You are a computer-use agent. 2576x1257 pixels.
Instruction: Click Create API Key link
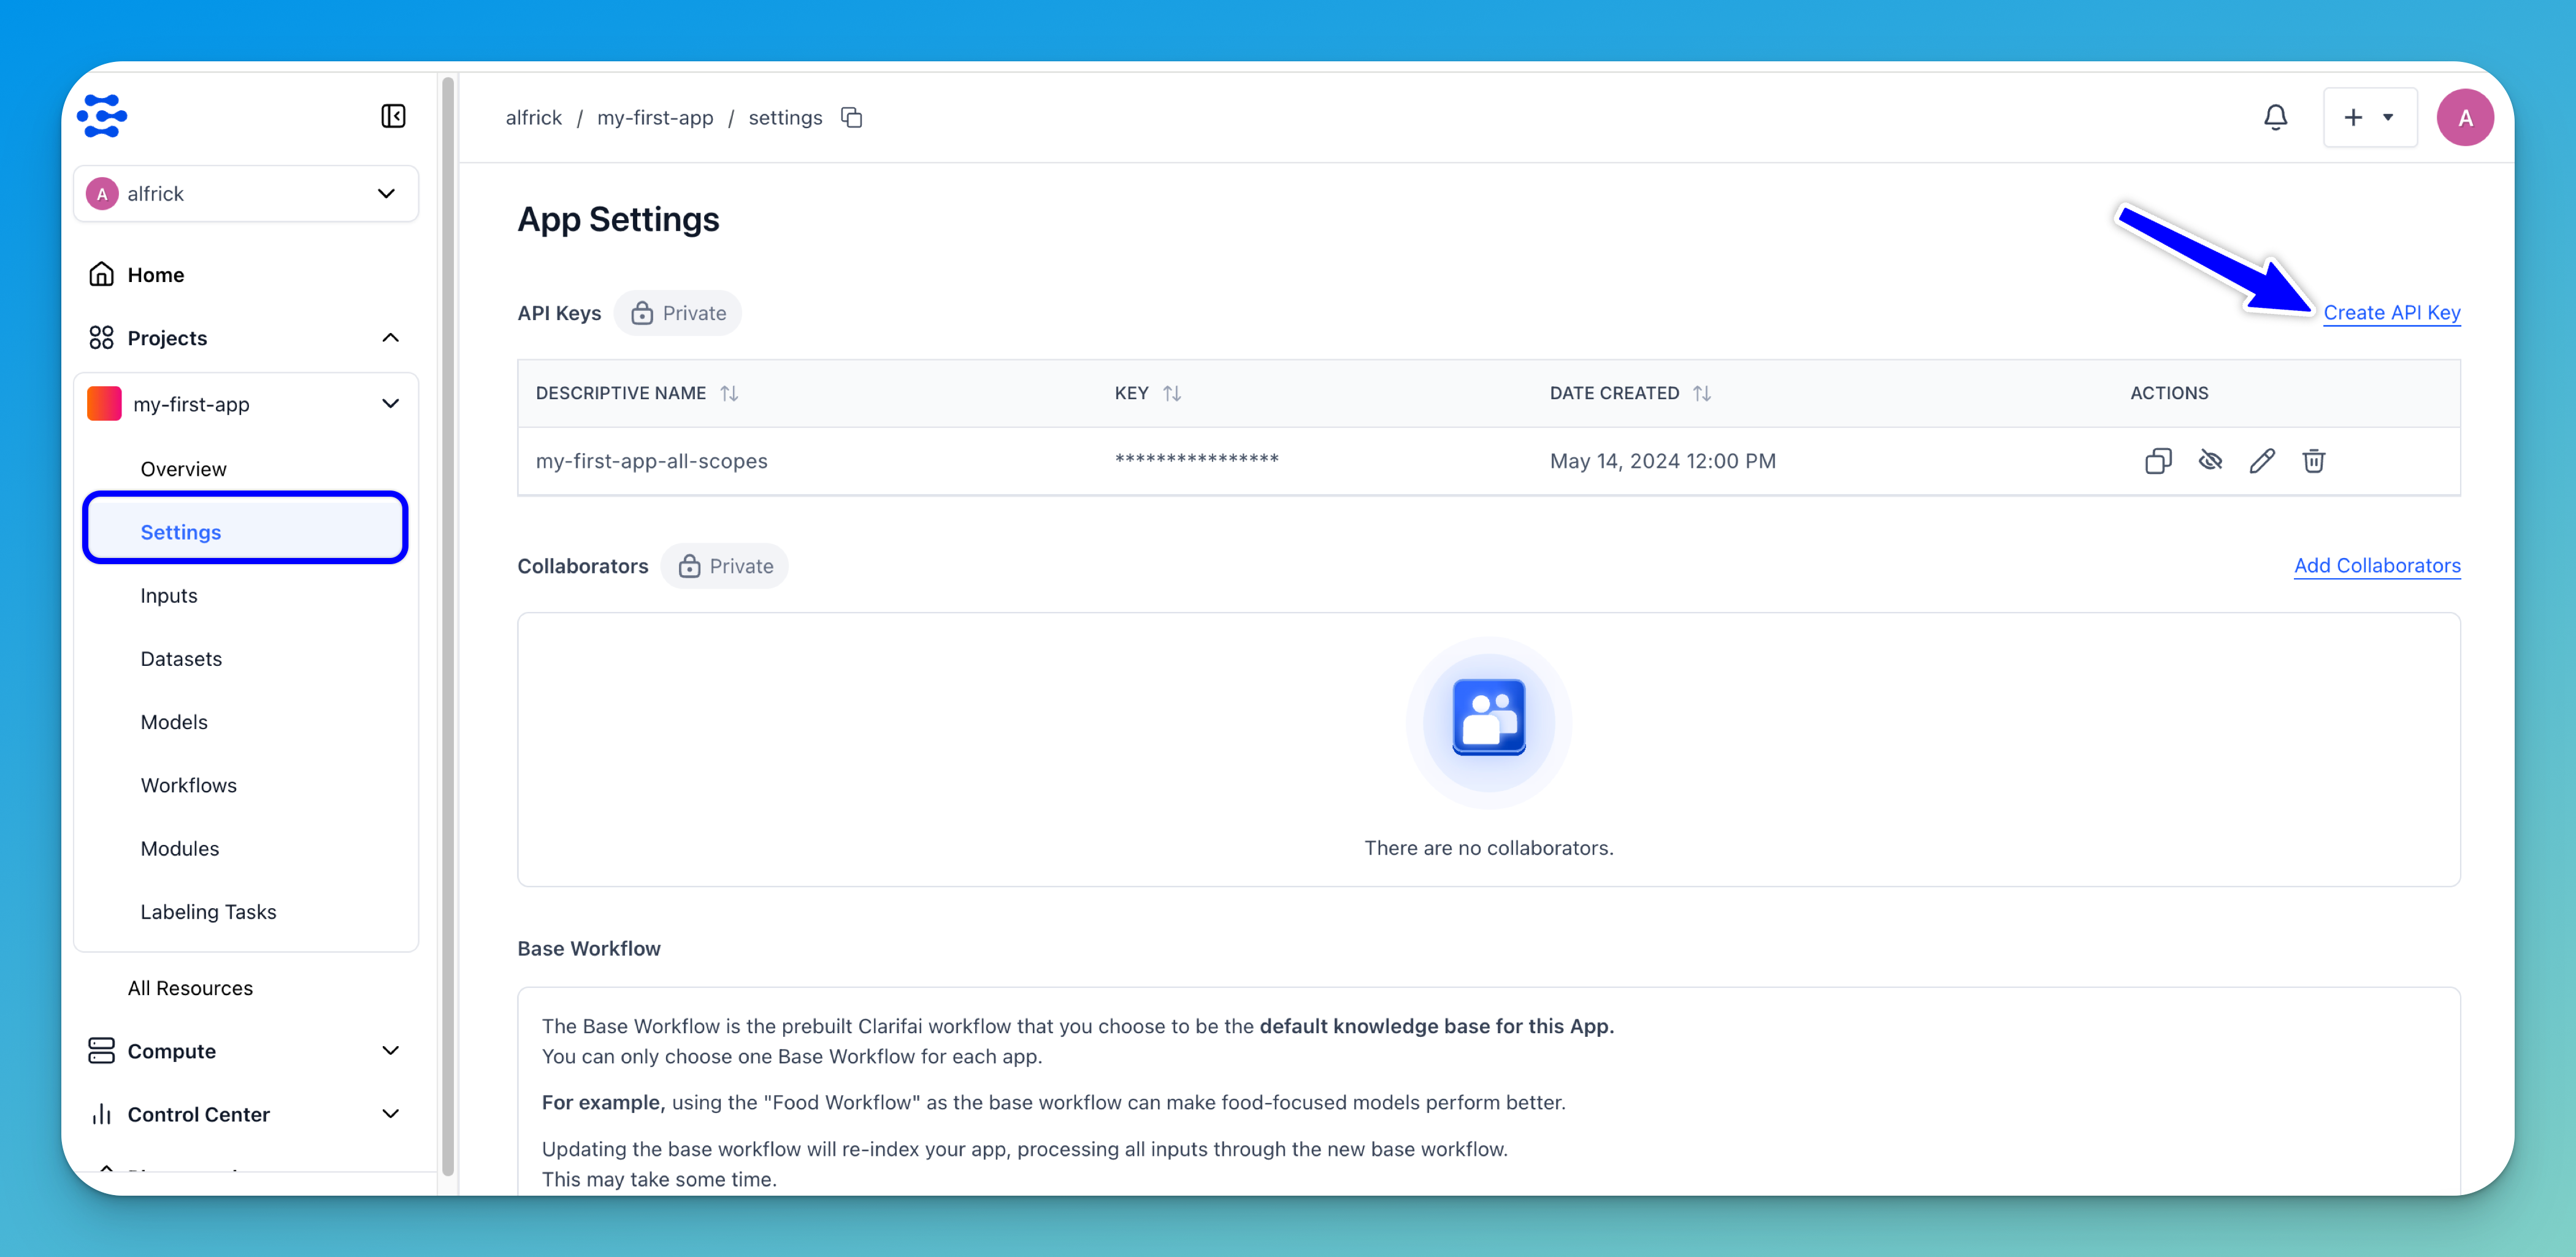[2391, 313]
